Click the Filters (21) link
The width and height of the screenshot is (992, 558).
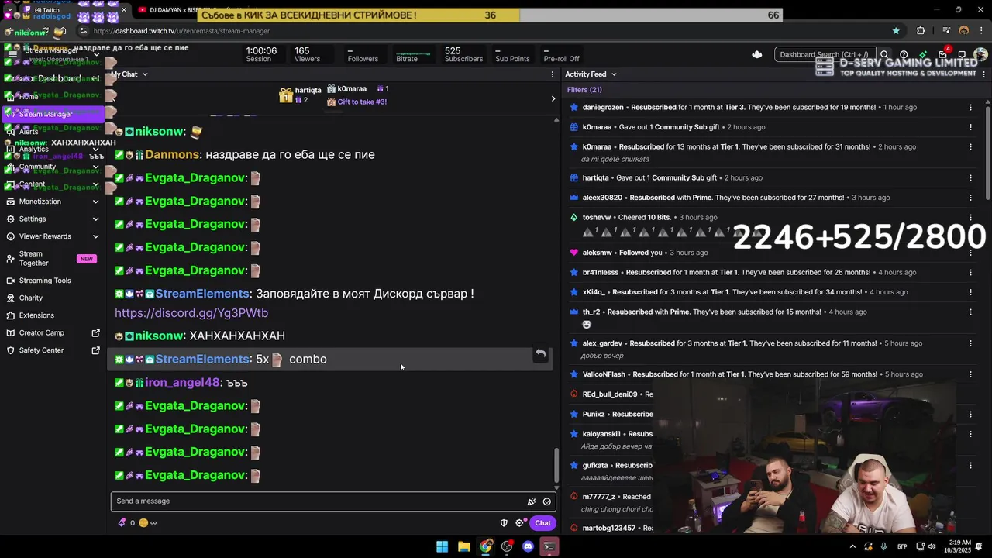click(x=584, y=90)
